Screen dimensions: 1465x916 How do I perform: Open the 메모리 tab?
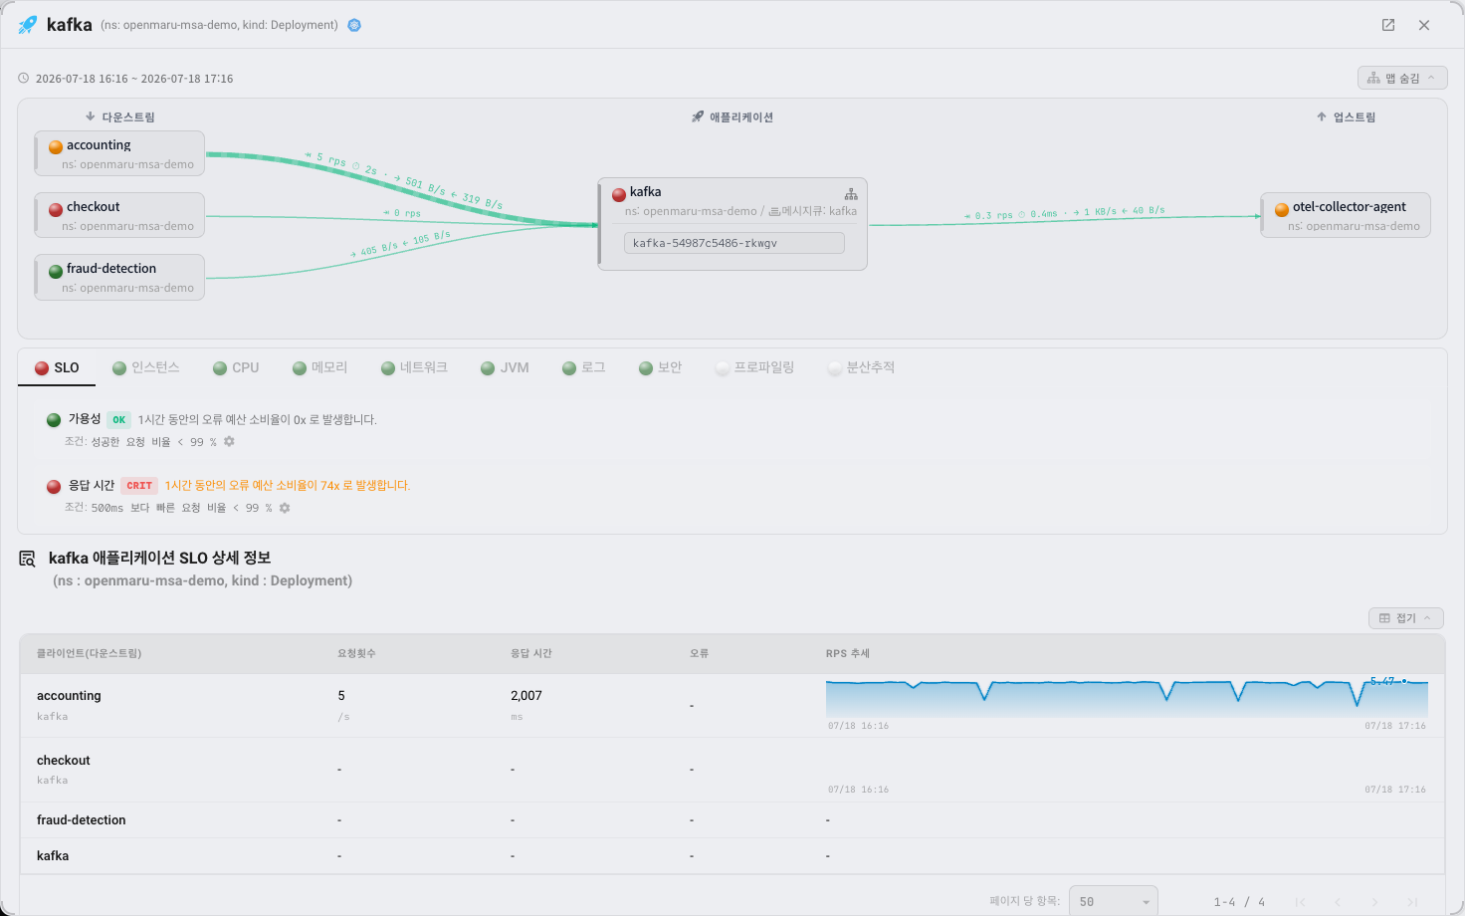point(320,367)
